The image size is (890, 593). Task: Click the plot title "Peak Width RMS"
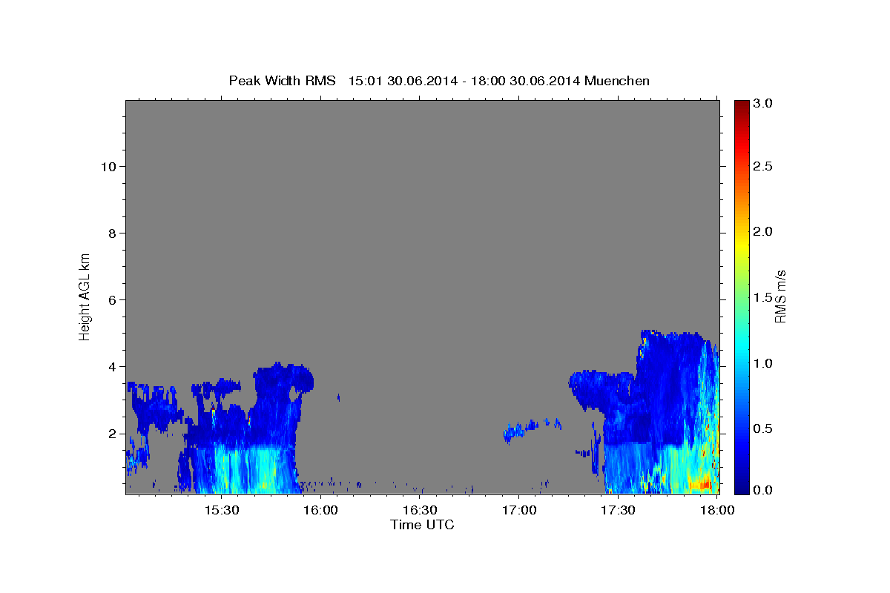[x=282, y=80]
